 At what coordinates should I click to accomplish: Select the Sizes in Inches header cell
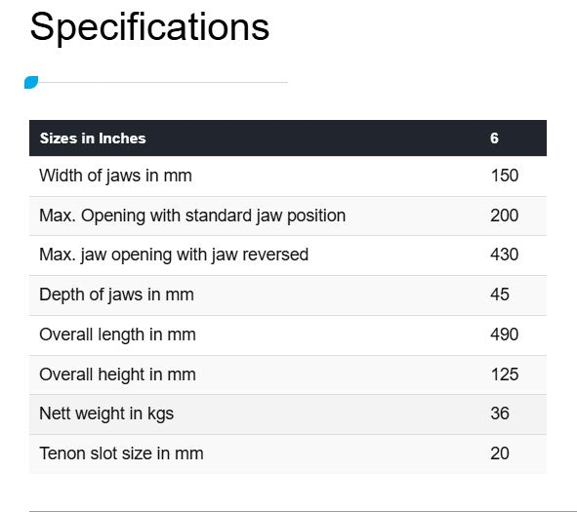point(93,138)
